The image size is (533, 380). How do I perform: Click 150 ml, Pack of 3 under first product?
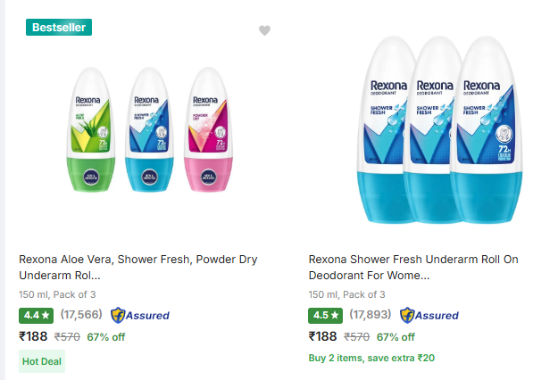pyautogui.click(x=57, y=294)
